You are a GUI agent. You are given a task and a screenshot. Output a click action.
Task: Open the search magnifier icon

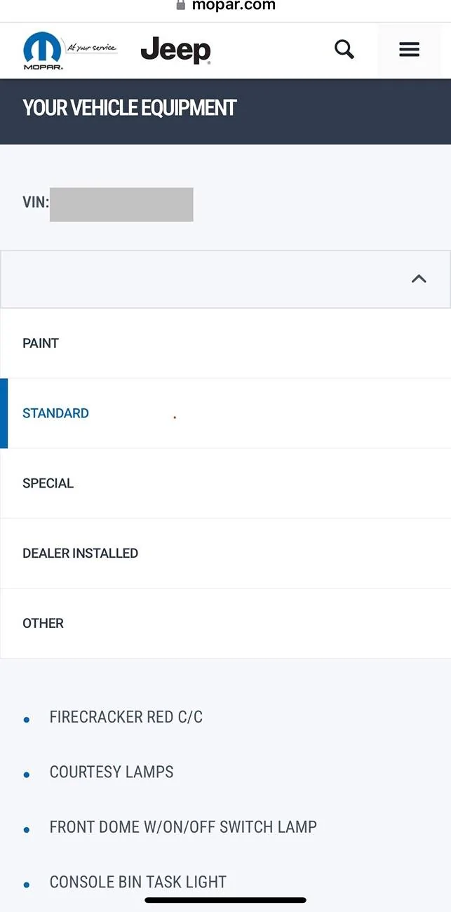tap(344, 49)
